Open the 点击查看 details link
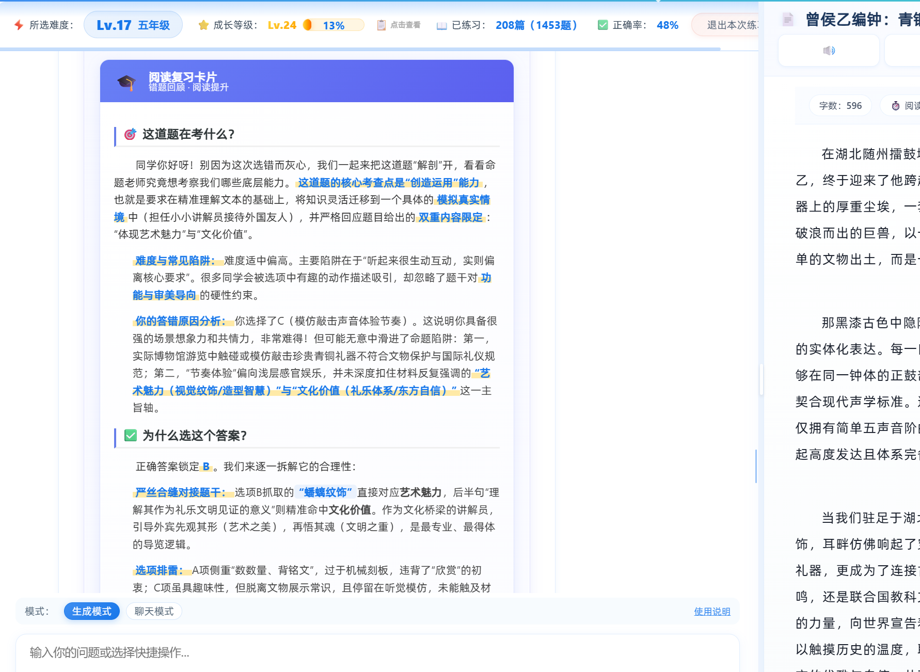 [405, 25]
